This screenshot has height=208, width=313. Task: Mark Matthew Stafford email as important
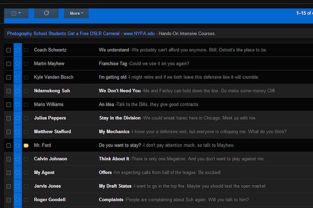(x=26, y=132)
